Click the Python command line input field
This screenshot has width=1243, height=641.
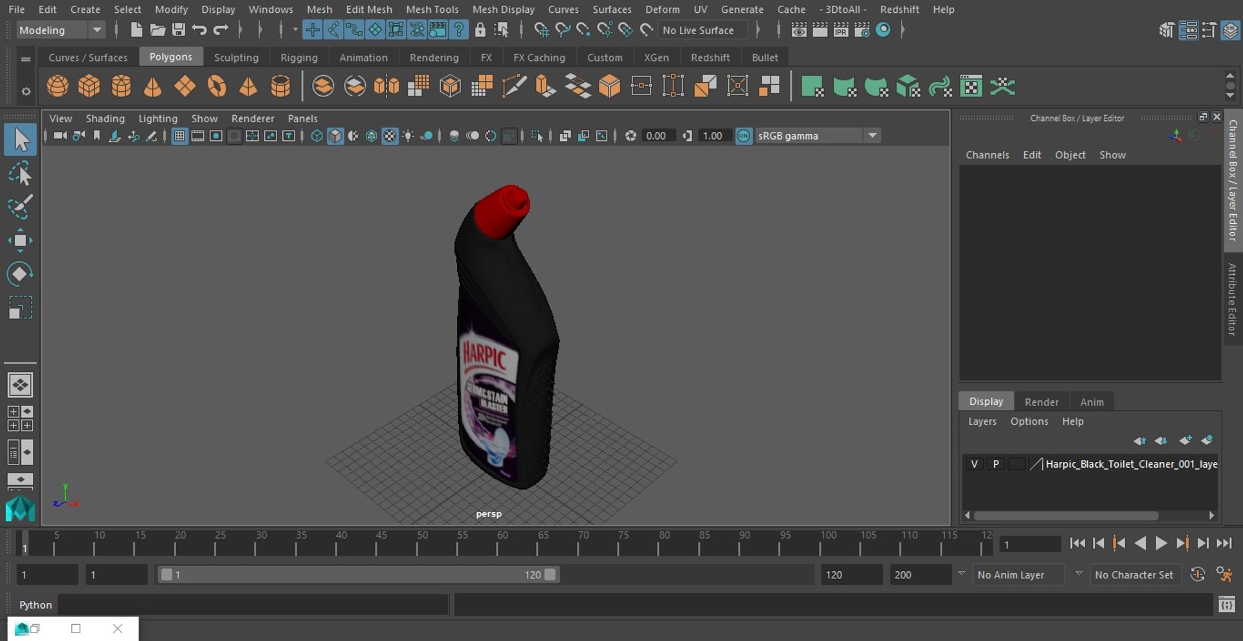253,605
